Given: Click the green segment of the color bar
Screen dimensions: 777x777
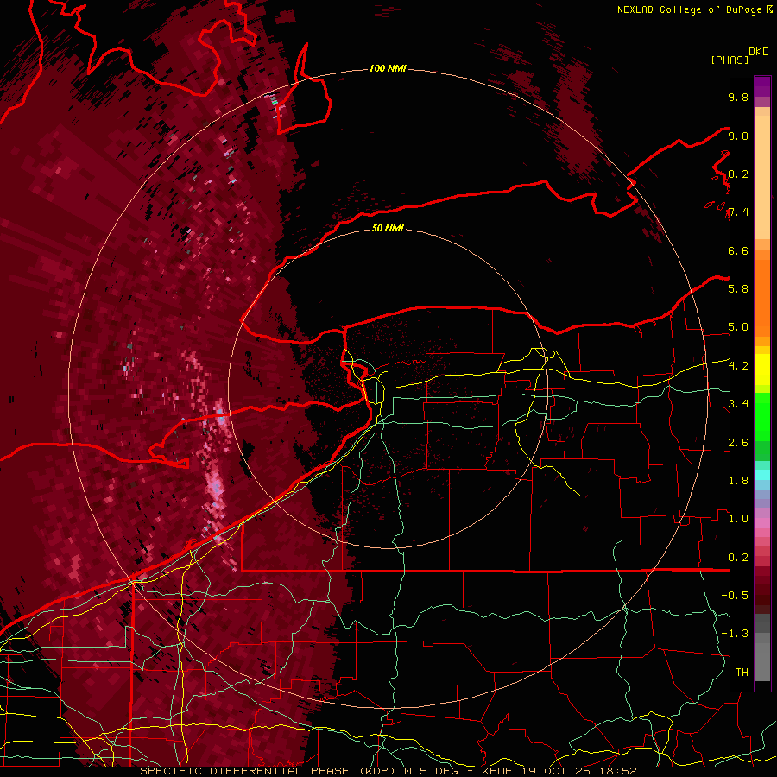Looking at the screenshot, I should (762, 418).
